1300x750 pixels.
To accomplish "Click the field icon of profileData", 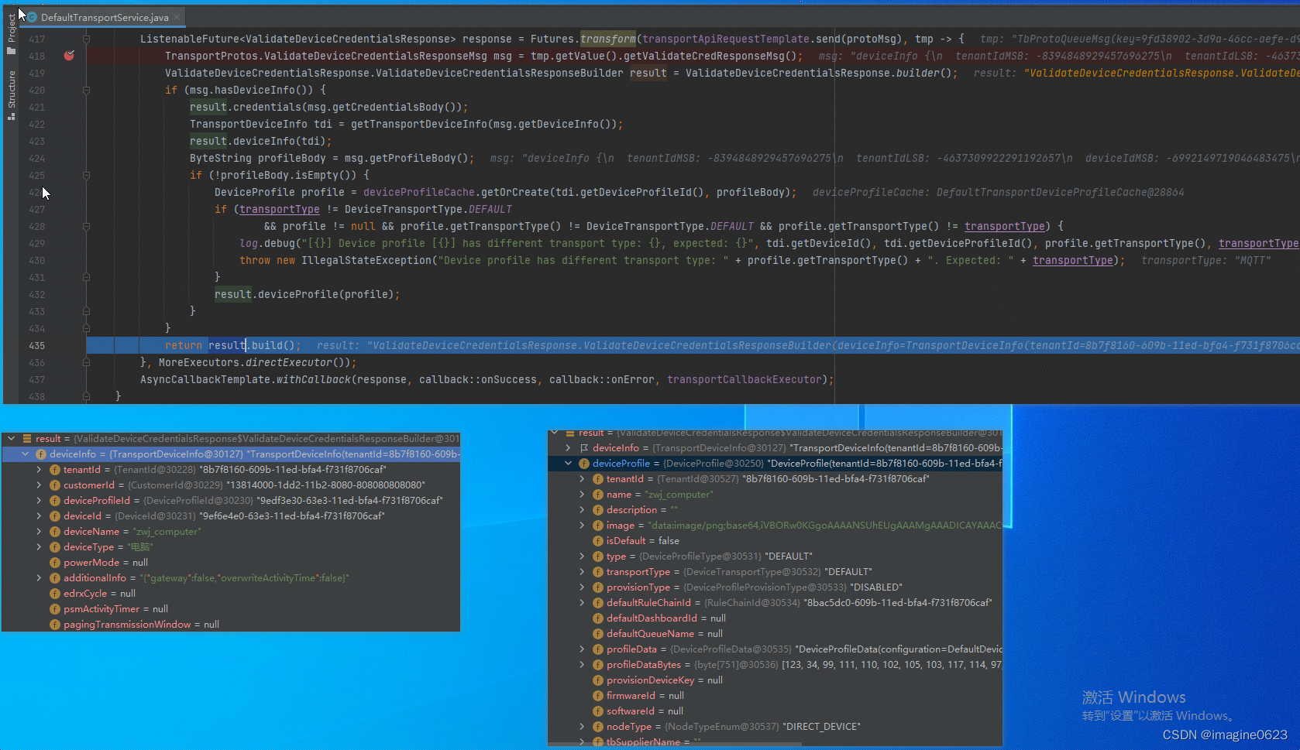I will coord(598,649).
